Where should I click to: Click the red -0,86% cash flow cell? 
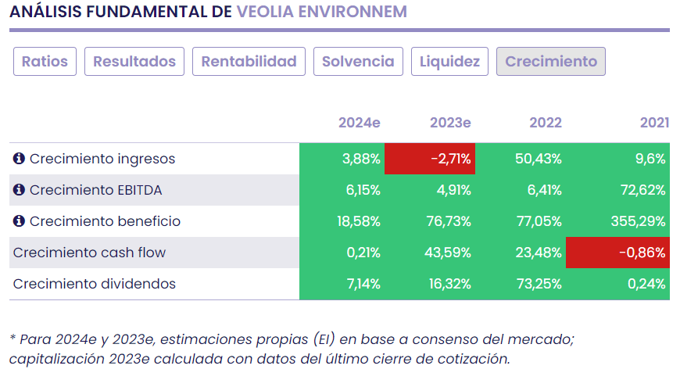click(x=618, y=253)
